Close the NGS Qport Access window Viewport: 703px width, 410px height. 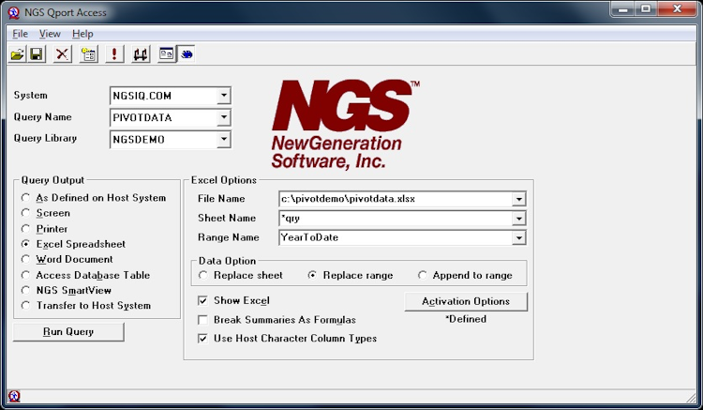point(678,8)
